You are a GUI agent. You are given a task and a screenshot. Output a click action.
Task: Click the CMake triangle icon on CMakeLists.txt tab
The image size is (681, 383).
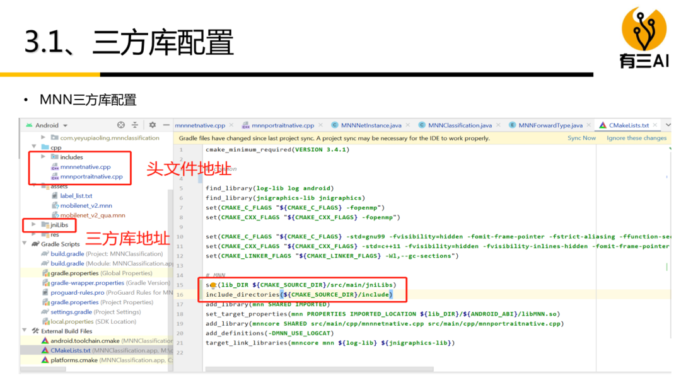602,125
